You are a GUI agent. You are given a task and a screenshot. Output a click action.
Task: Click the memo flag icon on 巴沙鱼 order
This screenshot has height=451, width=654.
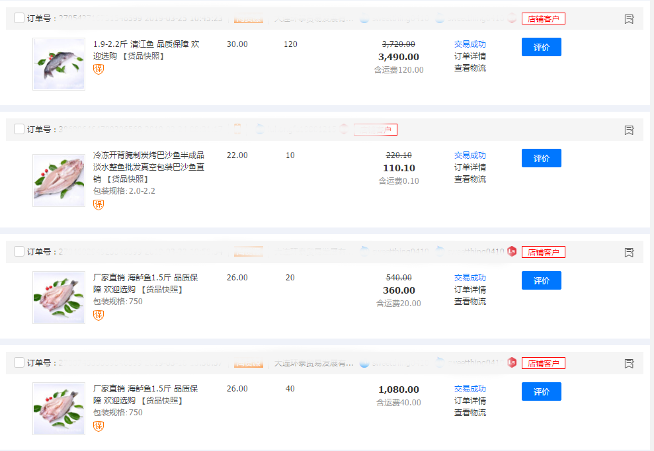(629, 130)
